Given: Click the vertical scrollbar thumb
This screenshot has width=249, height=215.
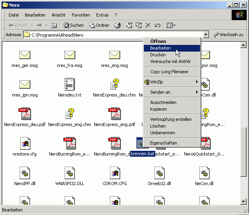Looking at the screenshot, I should (243, 152).
